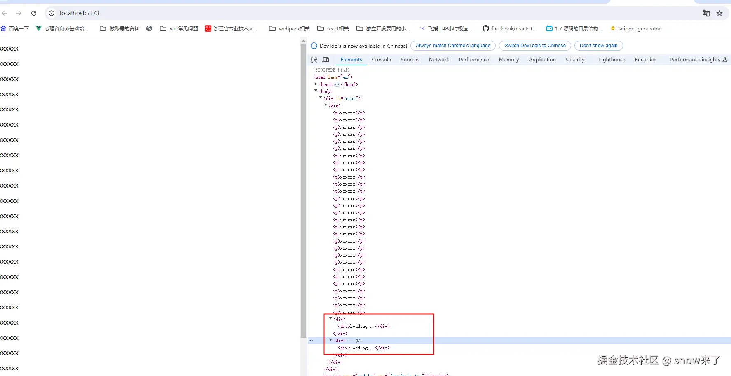Image resolution: width=731 pixels, height=376 pixels.
Task: Toggle the device toolbar icon
Action: coord(326,60)
